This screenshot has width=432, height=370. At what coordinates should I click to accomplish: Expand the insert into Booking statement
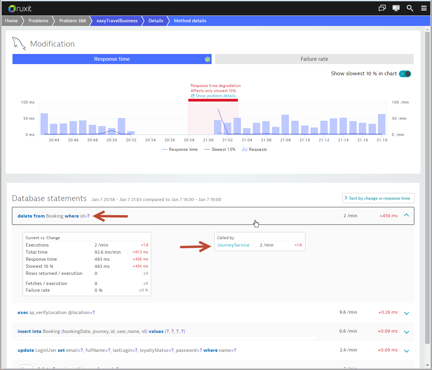coord(406,332)
